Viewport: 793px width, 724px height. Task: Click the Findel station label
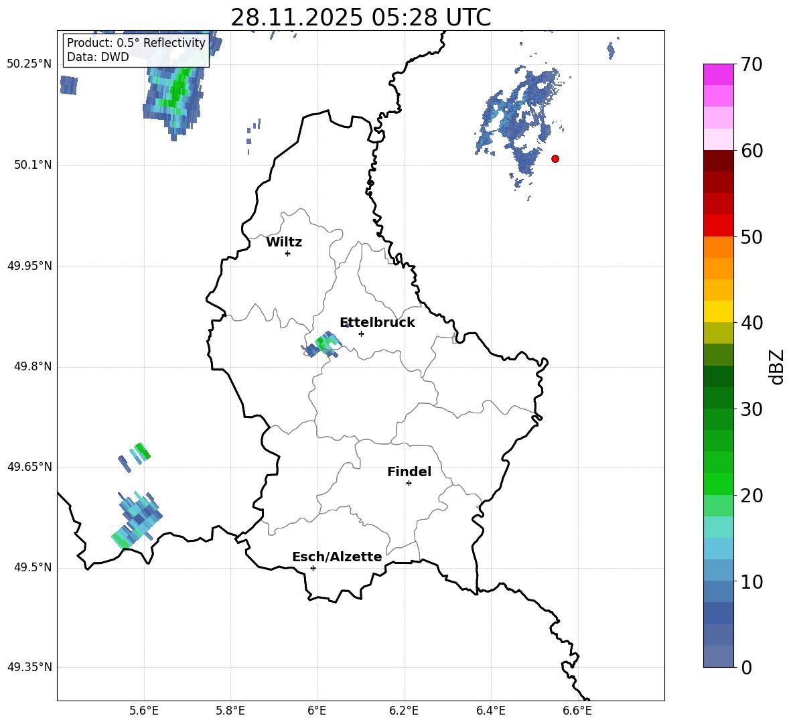tap(409, 472)
